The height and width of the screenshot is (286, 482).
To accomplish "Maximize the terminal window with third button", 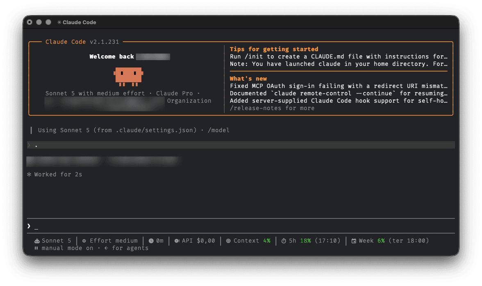I will [x=48, y=22].
